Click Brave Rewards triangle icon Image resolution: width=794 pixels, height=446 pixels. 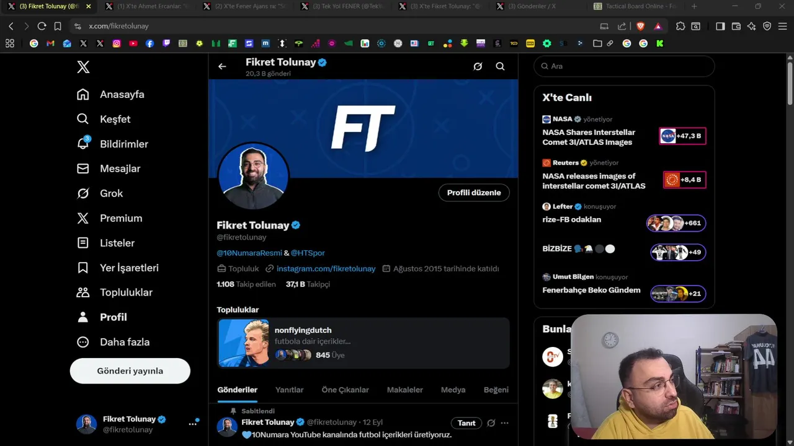click(x=658, y=26)
